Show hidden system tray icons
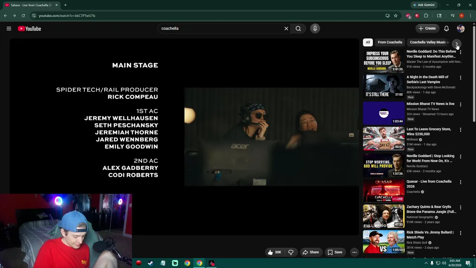The image size is (476, 268). tap(426, 263)
